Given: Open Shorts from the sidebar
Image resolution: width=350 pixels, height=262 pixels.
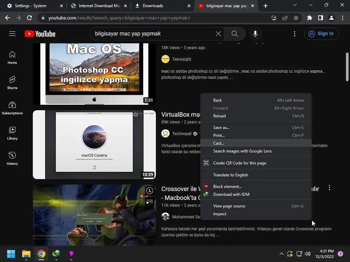Looking at the screenshot, I should 12,83.
